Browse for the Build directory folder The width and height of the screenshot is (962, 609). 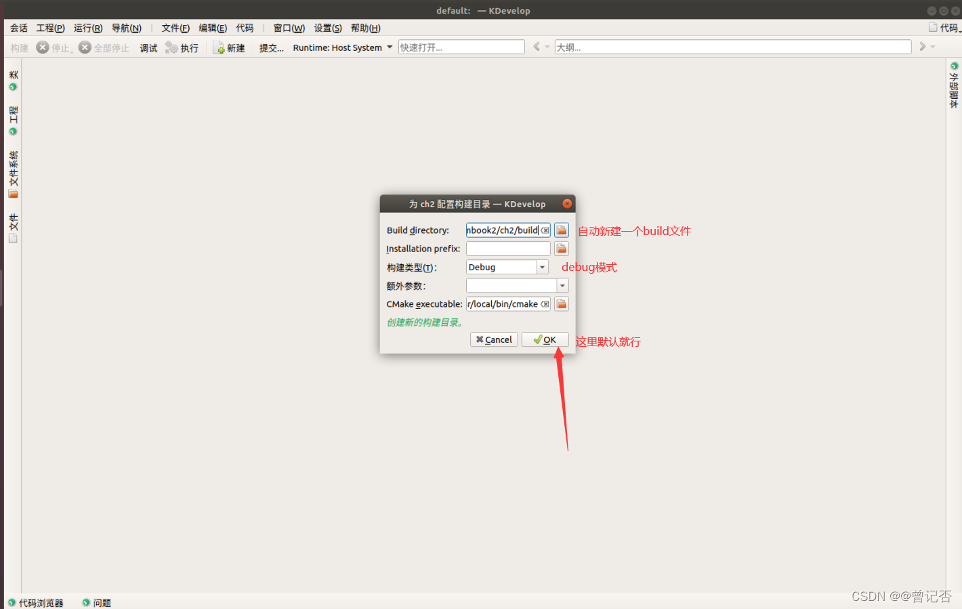pos(562,230)
